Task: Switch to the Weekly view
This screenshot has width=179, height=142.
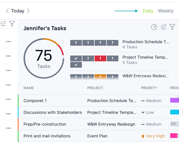Action: point(166,11)
